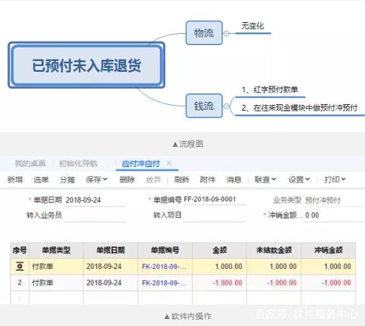This screenshot has height=326, width=365.
Task: Click the 单据日期 input field
Action: 95,200
